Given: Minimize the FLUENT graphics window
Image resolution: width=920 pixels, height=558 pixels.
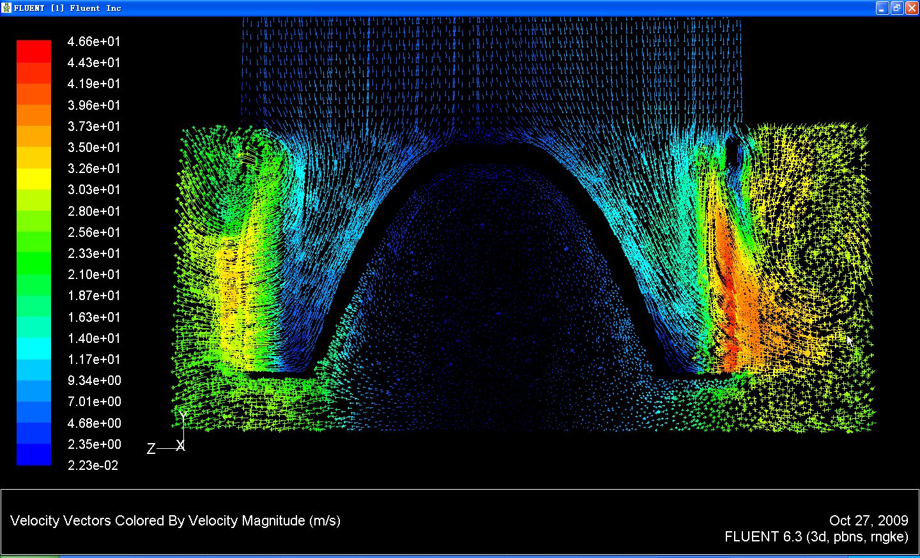Looking at the screenshot, I should coord(882,8).
